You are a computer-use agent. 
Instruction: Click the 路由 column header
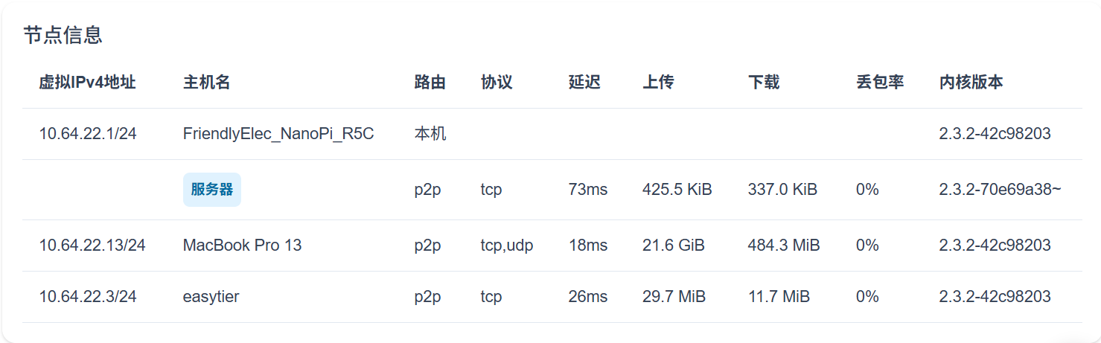[x=430, y=82]
